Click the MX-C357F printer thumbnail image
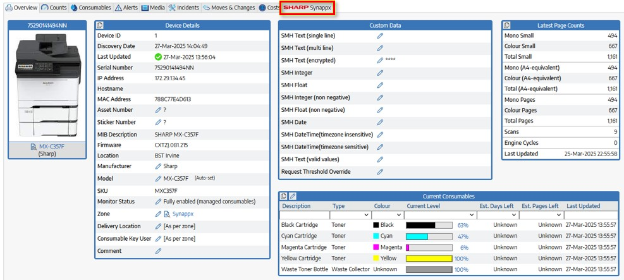 tap(48, 85)
